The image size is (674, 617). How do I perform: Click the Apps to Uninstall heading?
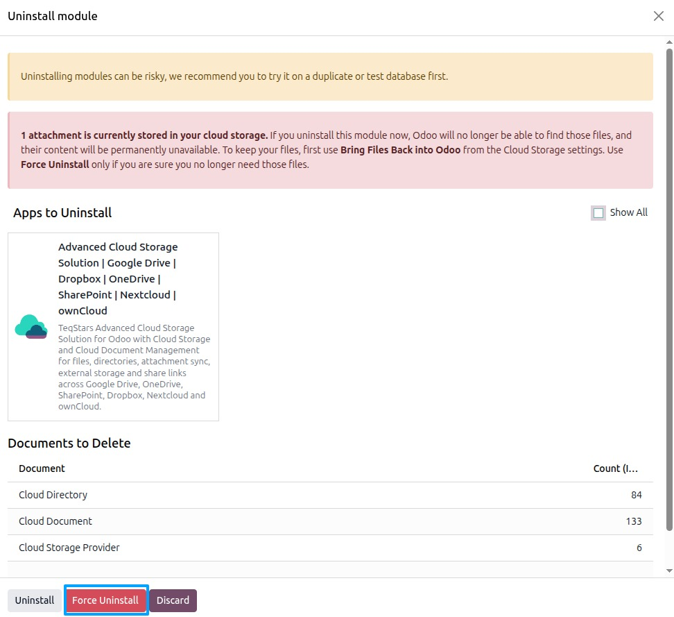coord(62,212)
